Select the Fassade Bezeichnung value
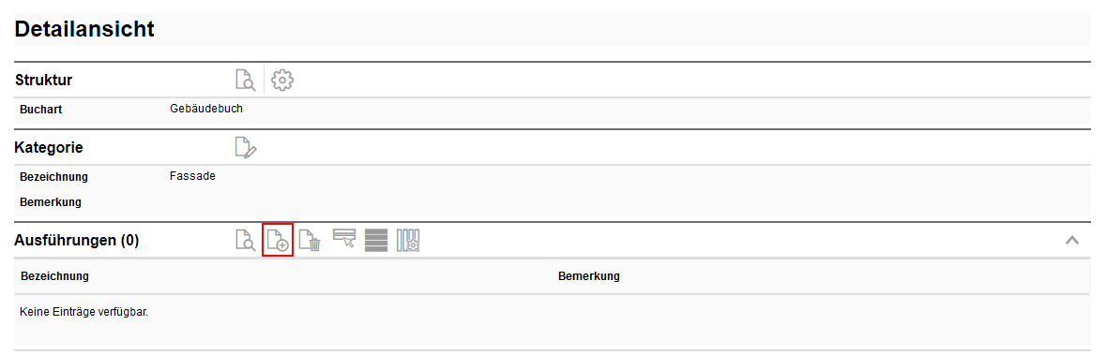 [x=192, y=176]
